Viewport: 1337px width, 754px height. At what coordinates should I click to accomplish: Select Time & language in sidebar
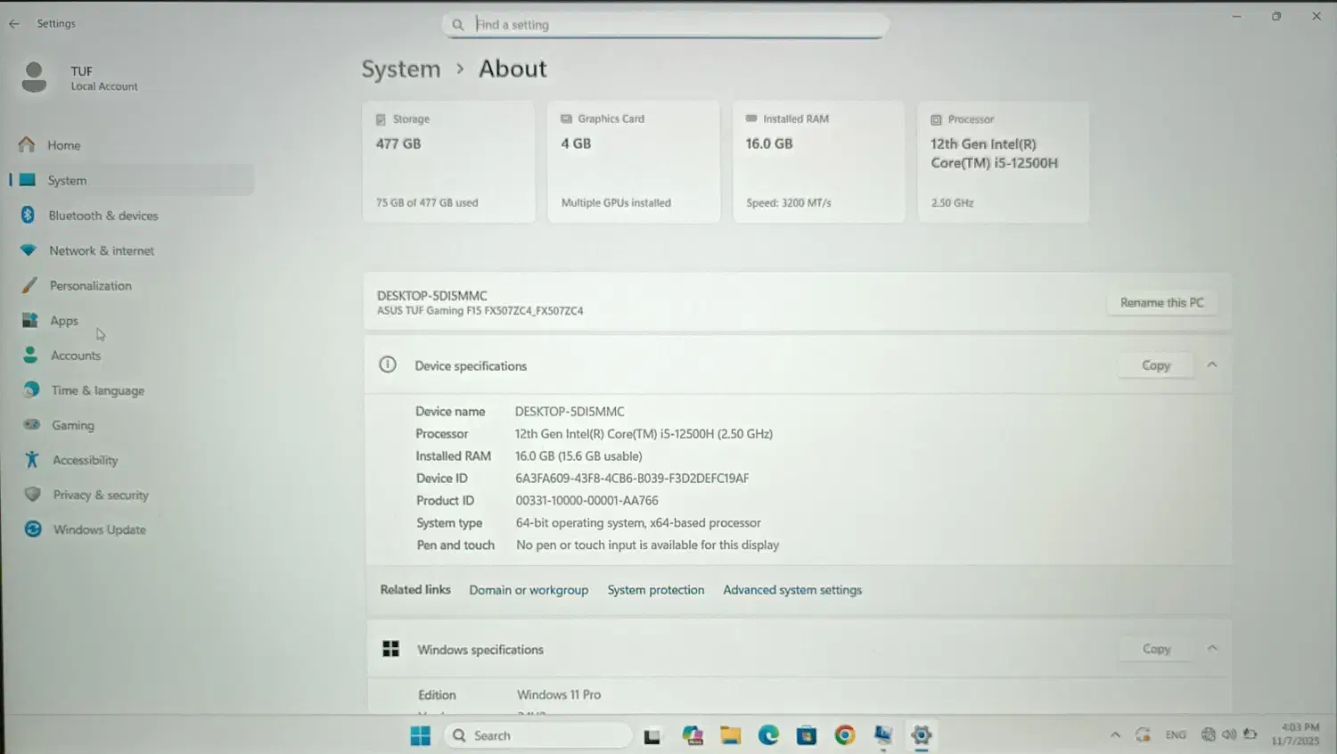[x=97, y=390]
